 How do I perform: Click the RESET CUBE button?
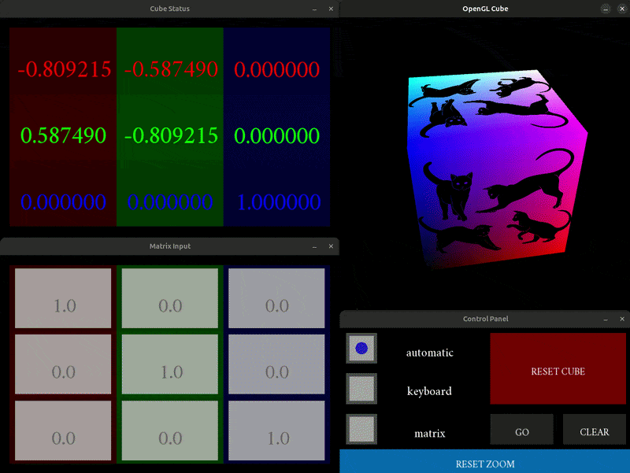pyautogui.click(x=558, y=368)
